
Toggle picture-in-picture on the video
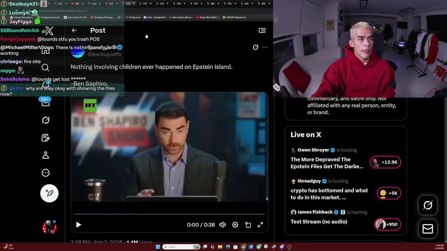pos(248,225)
